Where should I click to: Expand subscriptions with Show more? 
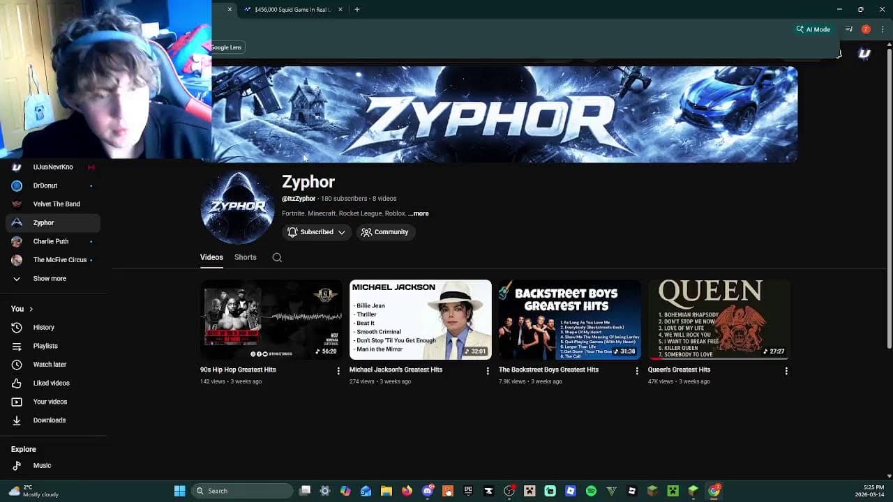(53, 279)
